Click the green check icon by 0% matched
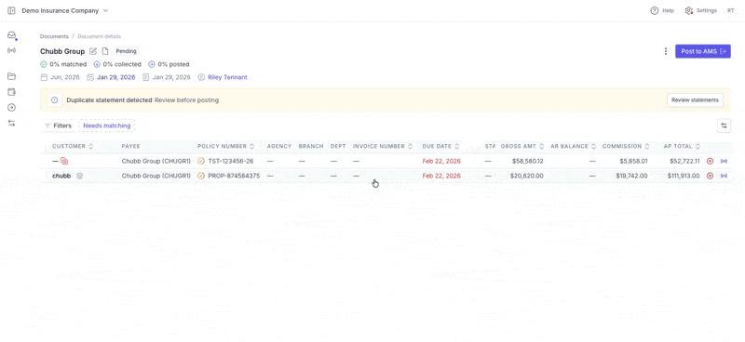 click(43, 64)
